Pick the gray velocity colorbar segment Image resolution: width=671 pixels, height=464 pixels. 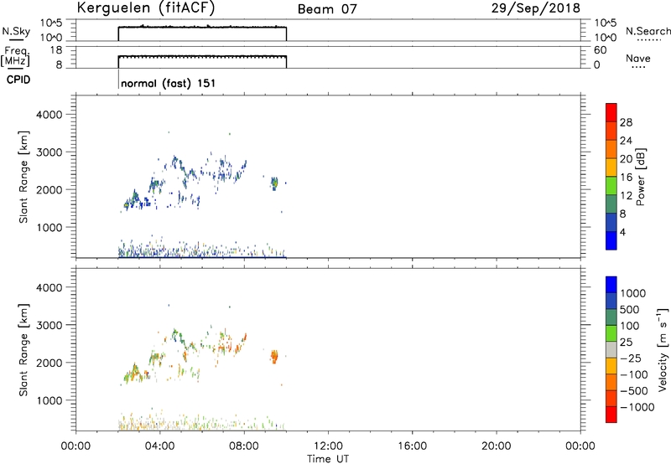(611, 349)
